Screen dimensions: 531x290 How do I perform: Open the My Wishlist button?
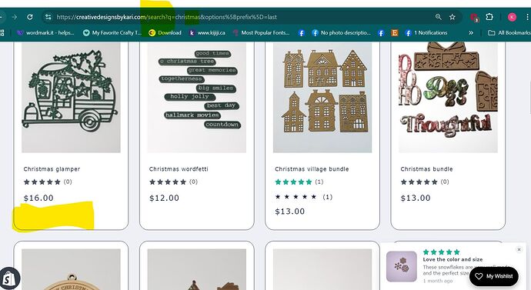coord(494,276)
